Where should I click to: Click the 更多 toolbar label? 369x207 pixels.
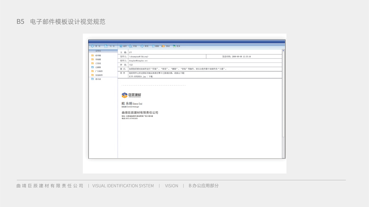point(178,46)
